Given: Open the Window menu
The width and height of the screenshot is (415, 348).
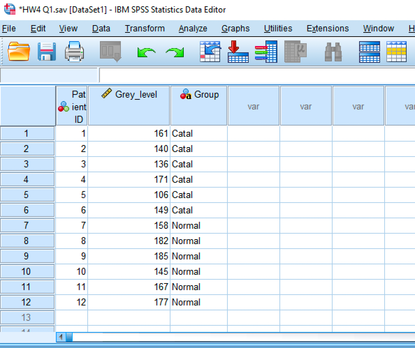Looking at the screenshot, I should [x=378, y=28].
